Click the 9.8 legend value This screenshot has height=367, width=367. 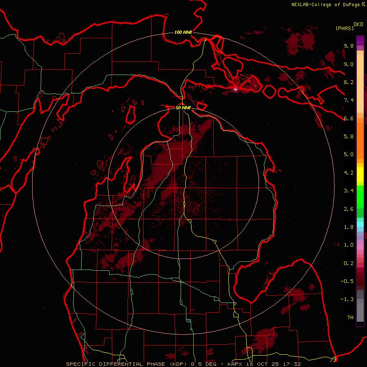point(349,46)
